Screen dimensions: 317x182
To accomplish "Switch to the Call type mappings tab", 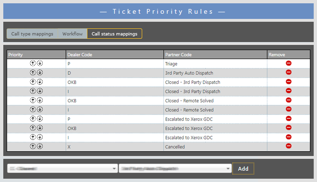I will (x=32, y=34).
